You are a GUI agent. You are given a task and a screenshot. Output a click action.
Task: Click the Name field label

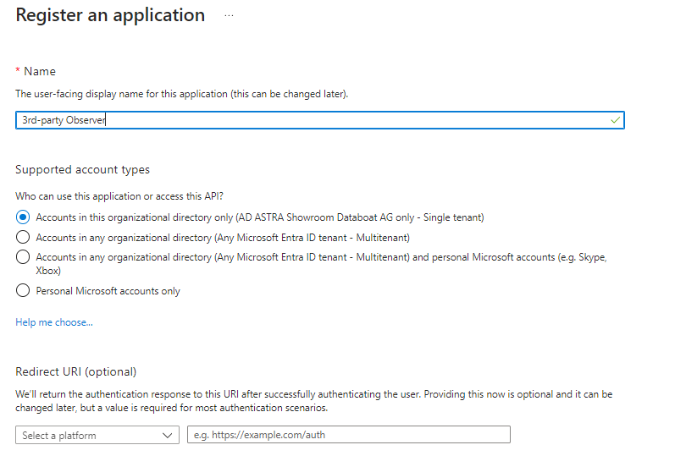[39, 71]
